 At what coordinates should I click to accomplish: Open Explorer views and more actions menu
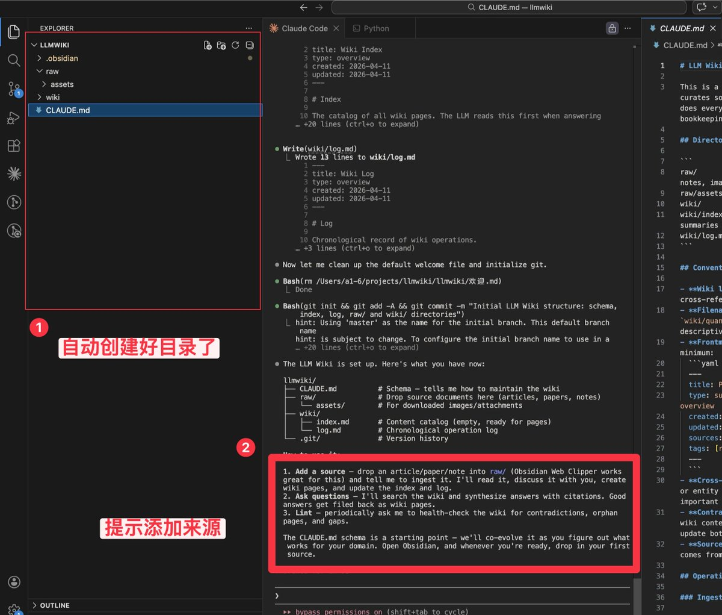point(249,28)
